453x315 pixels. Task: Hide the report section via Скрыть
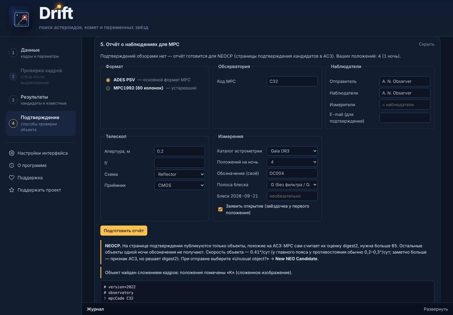pyautogui.click(x=427, y=44)
